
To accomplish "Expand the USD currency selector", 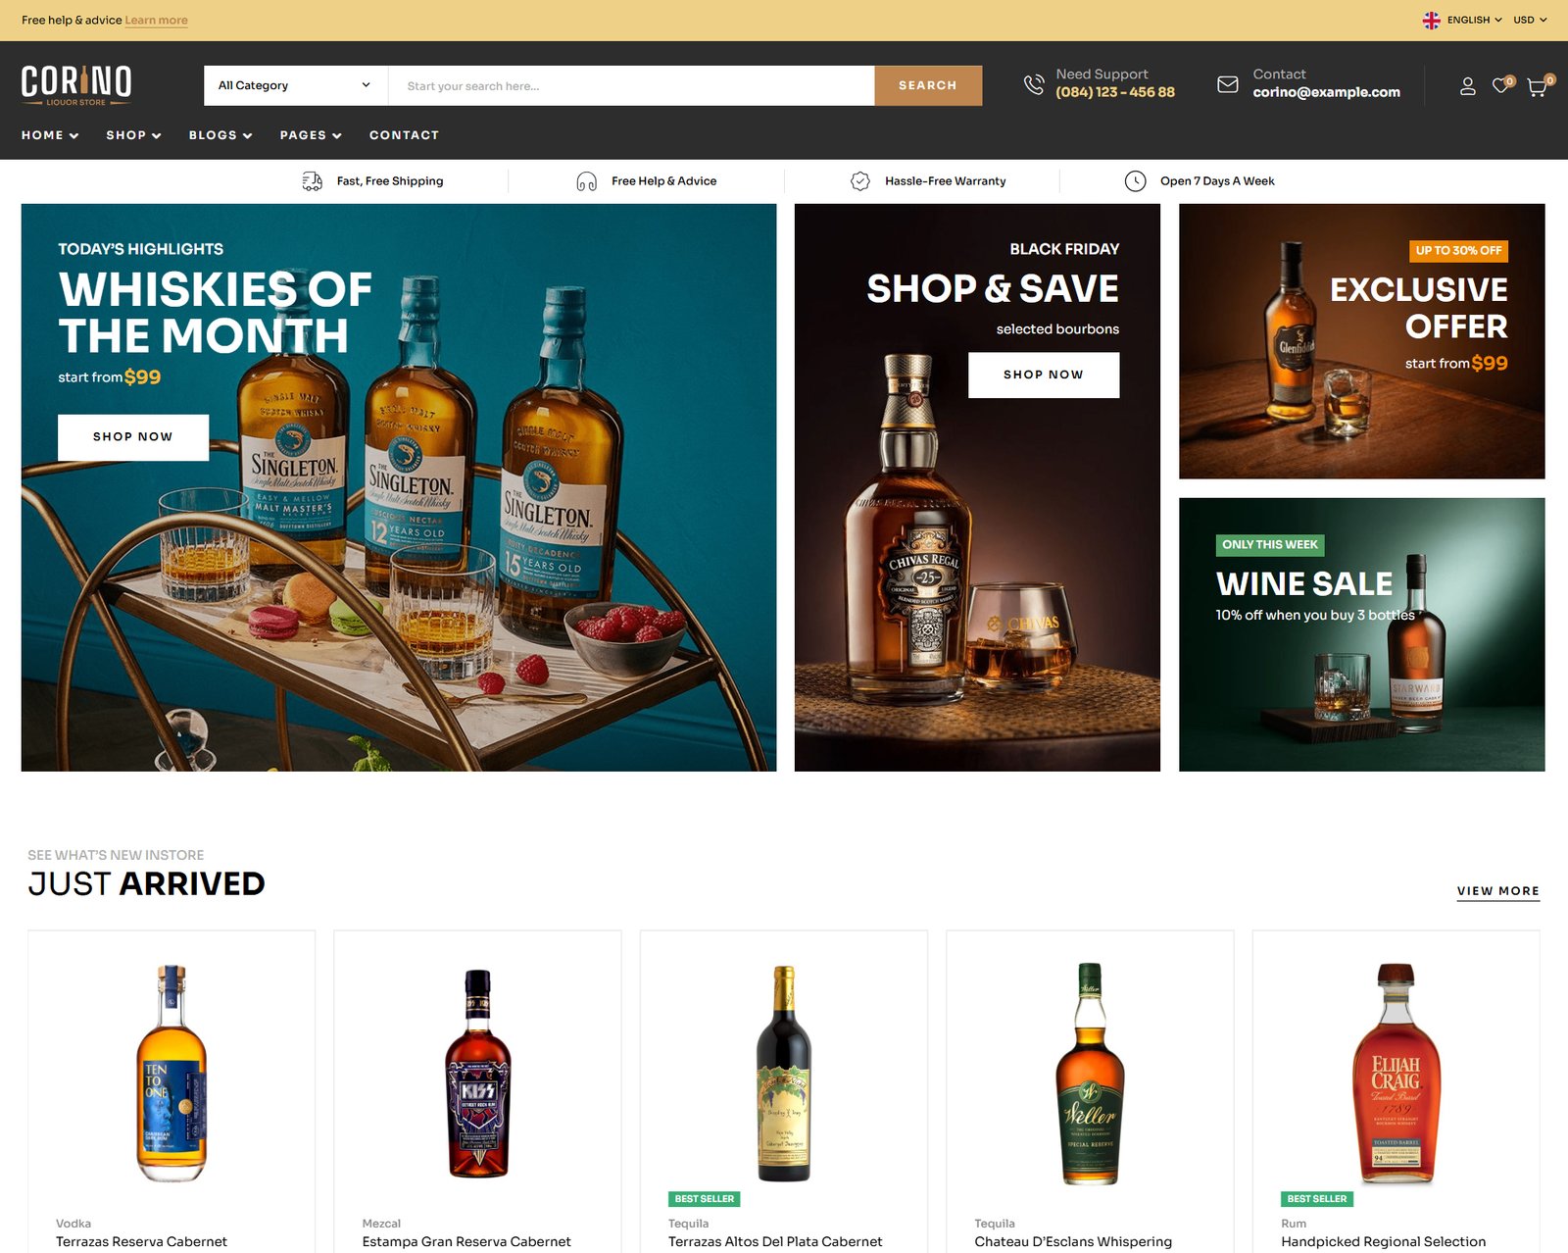I will 1530,20.
